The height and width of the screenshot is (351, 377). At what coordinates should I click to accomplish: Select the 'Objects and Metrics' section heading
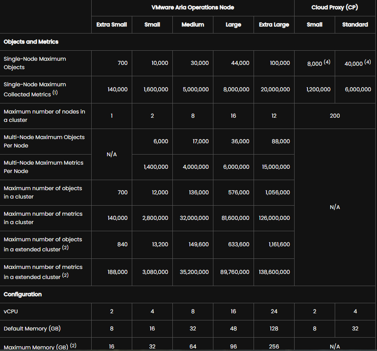(x=31, y=42)
